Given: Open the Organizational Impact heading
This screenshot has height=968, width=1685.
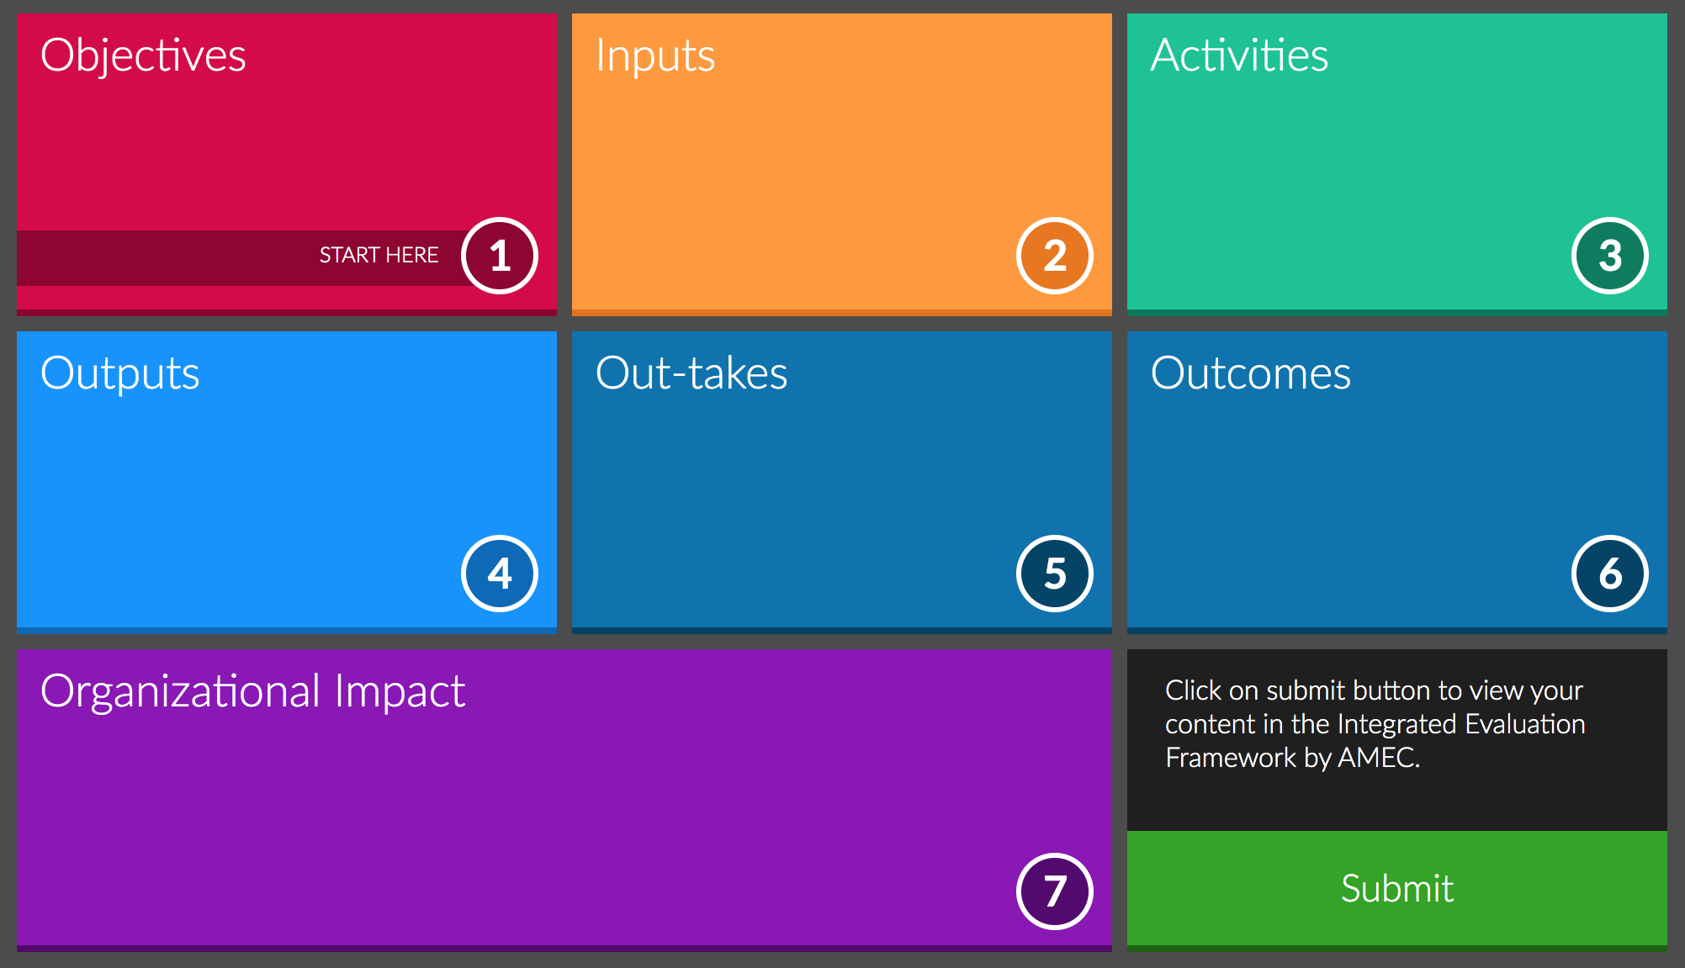Looking at the screenshot, I should point(252,691).
